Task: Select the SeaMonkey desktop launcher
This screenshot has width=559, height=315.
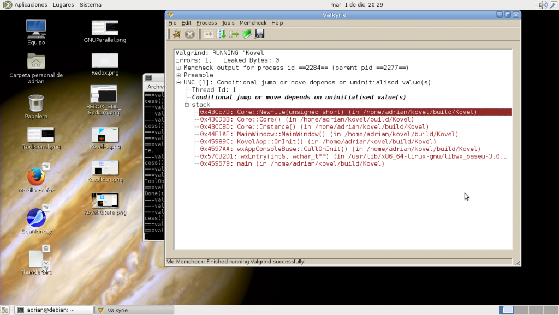Action: (x=37, y=219)
